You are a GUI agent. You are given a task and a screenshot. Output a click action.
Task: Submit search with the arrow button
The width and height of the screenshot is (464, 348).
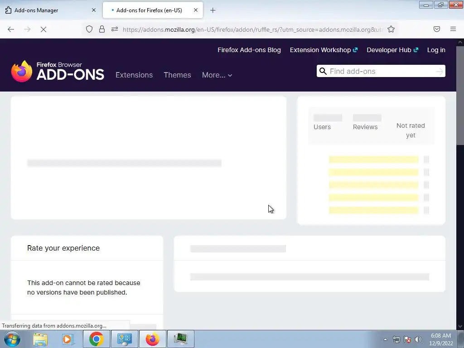pyautogui.click(x=440, y=71)
